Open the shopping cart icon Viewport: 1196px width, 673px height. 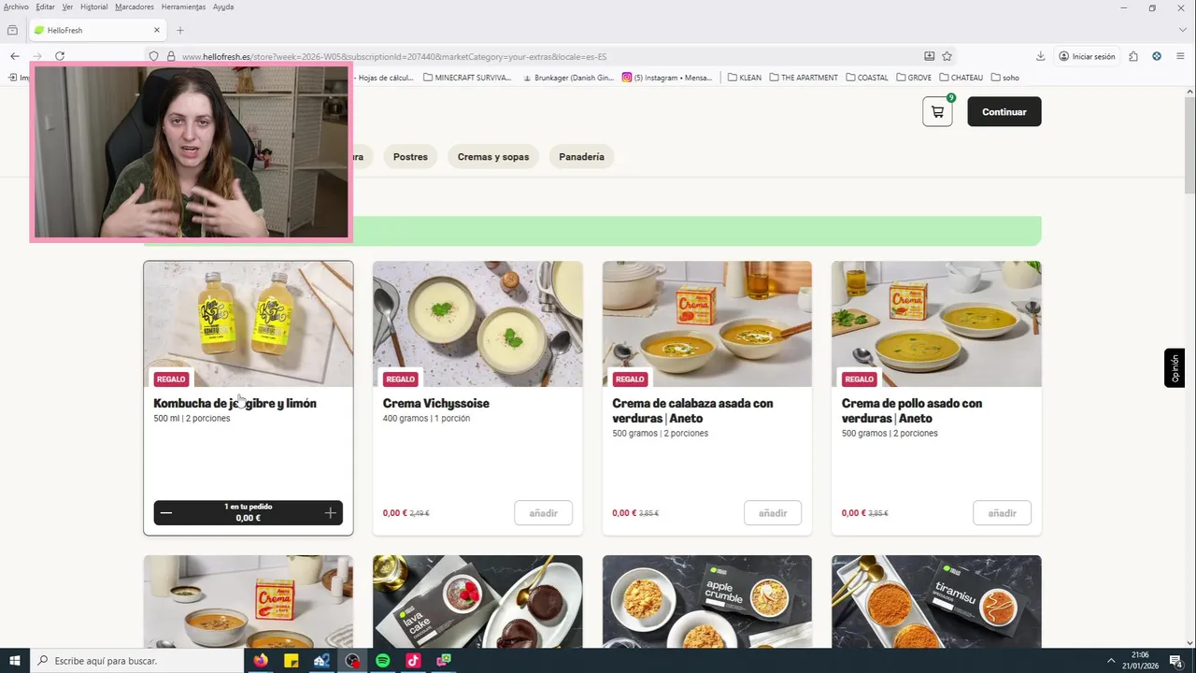point(937,112)
